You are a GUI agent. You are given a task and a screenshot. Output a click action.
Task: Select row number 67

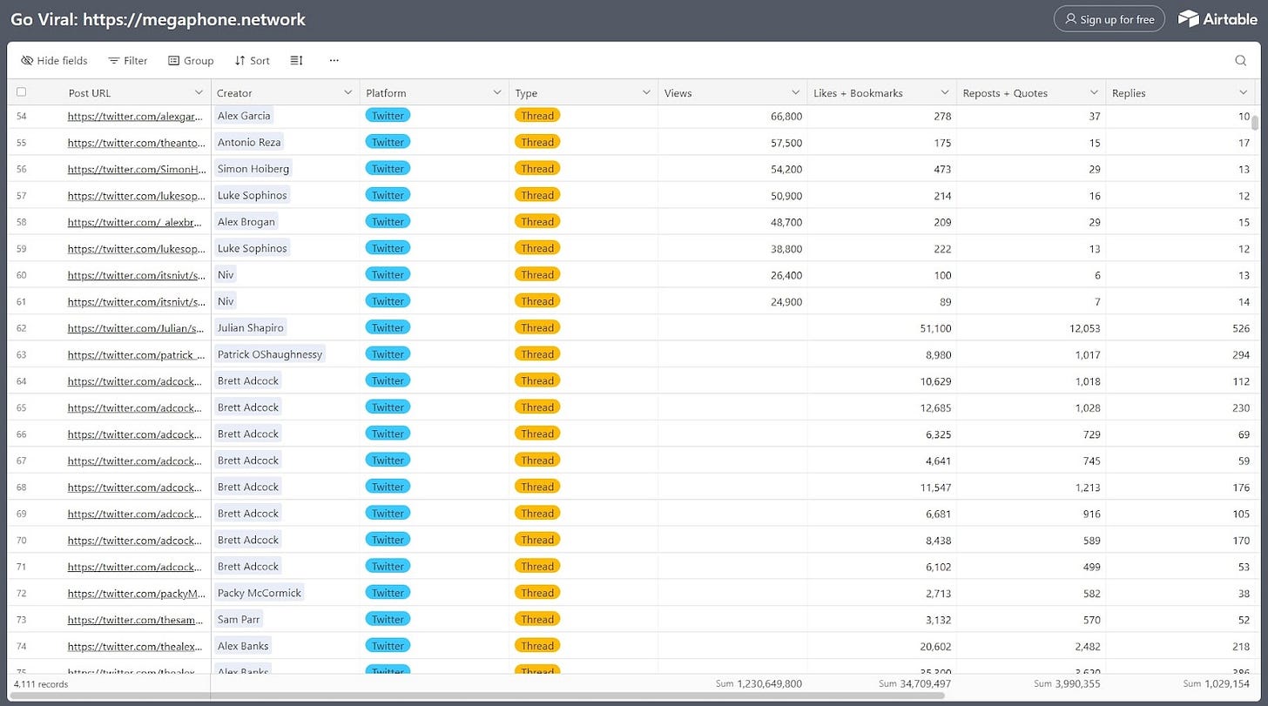tap(22, 461)
